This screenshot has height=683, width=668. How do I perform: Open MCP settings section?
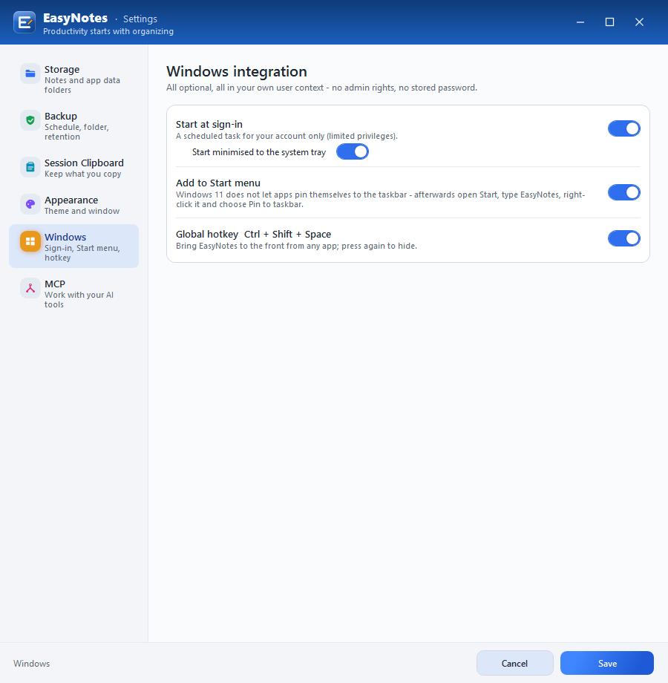(x=73, y=293)
